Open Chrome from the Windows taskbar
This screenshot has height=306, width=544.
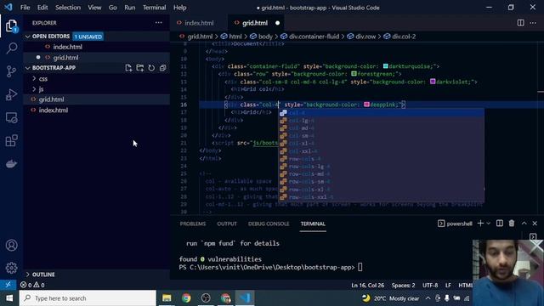point(186,298)
